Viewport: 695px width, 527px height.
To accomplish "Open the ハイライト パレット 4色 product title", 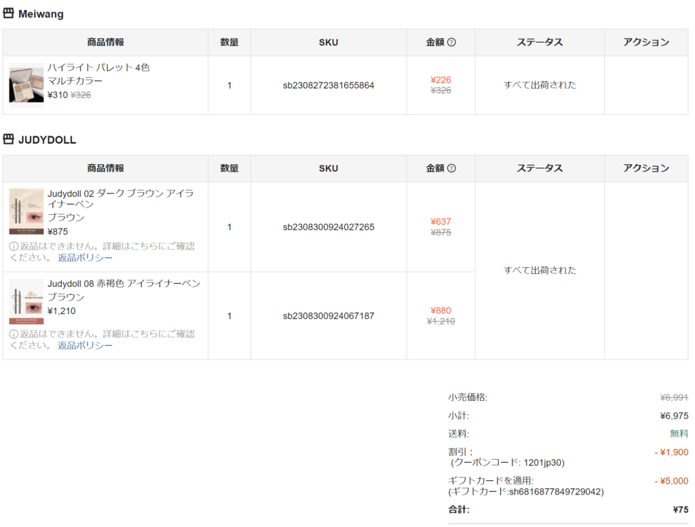I will click(x=98, y=67).
